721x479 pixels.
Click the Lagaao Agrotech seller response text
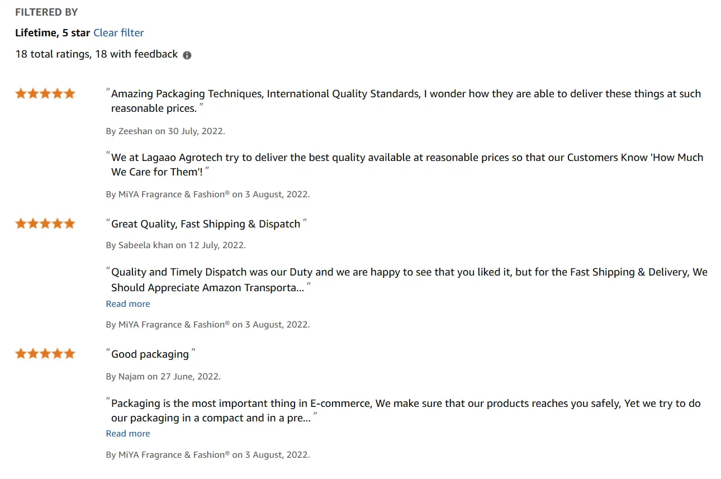click(x=407, y=164)
